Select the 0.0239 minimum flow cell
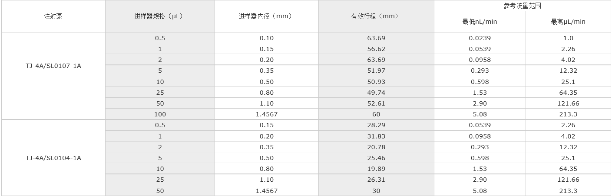 (x=480, y=38)
